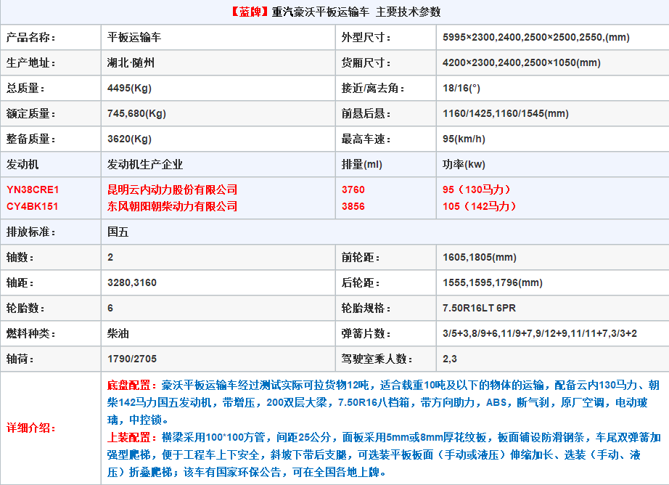
Task: Click the red '上装配置:' heading
Action: tap(132, 437)
